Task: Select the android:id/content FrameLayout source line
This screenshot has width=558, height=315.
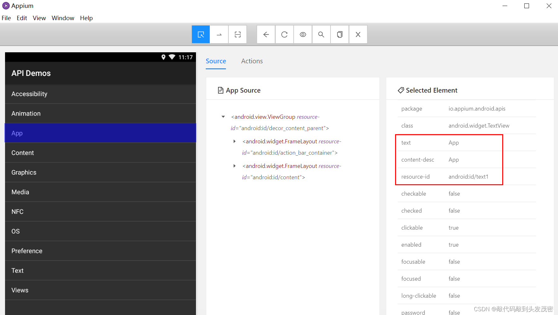Action: click(292, 172)
